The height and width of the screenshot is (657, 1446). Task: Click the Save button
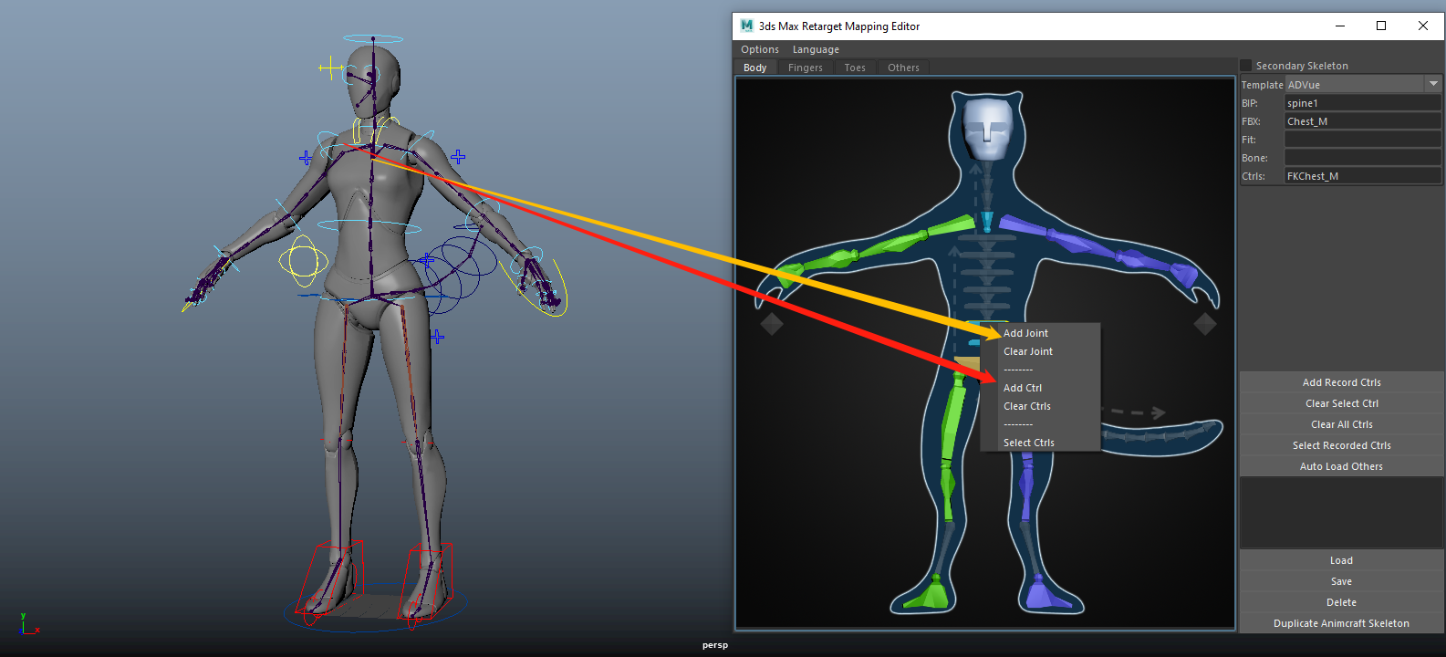[1341, 581]
